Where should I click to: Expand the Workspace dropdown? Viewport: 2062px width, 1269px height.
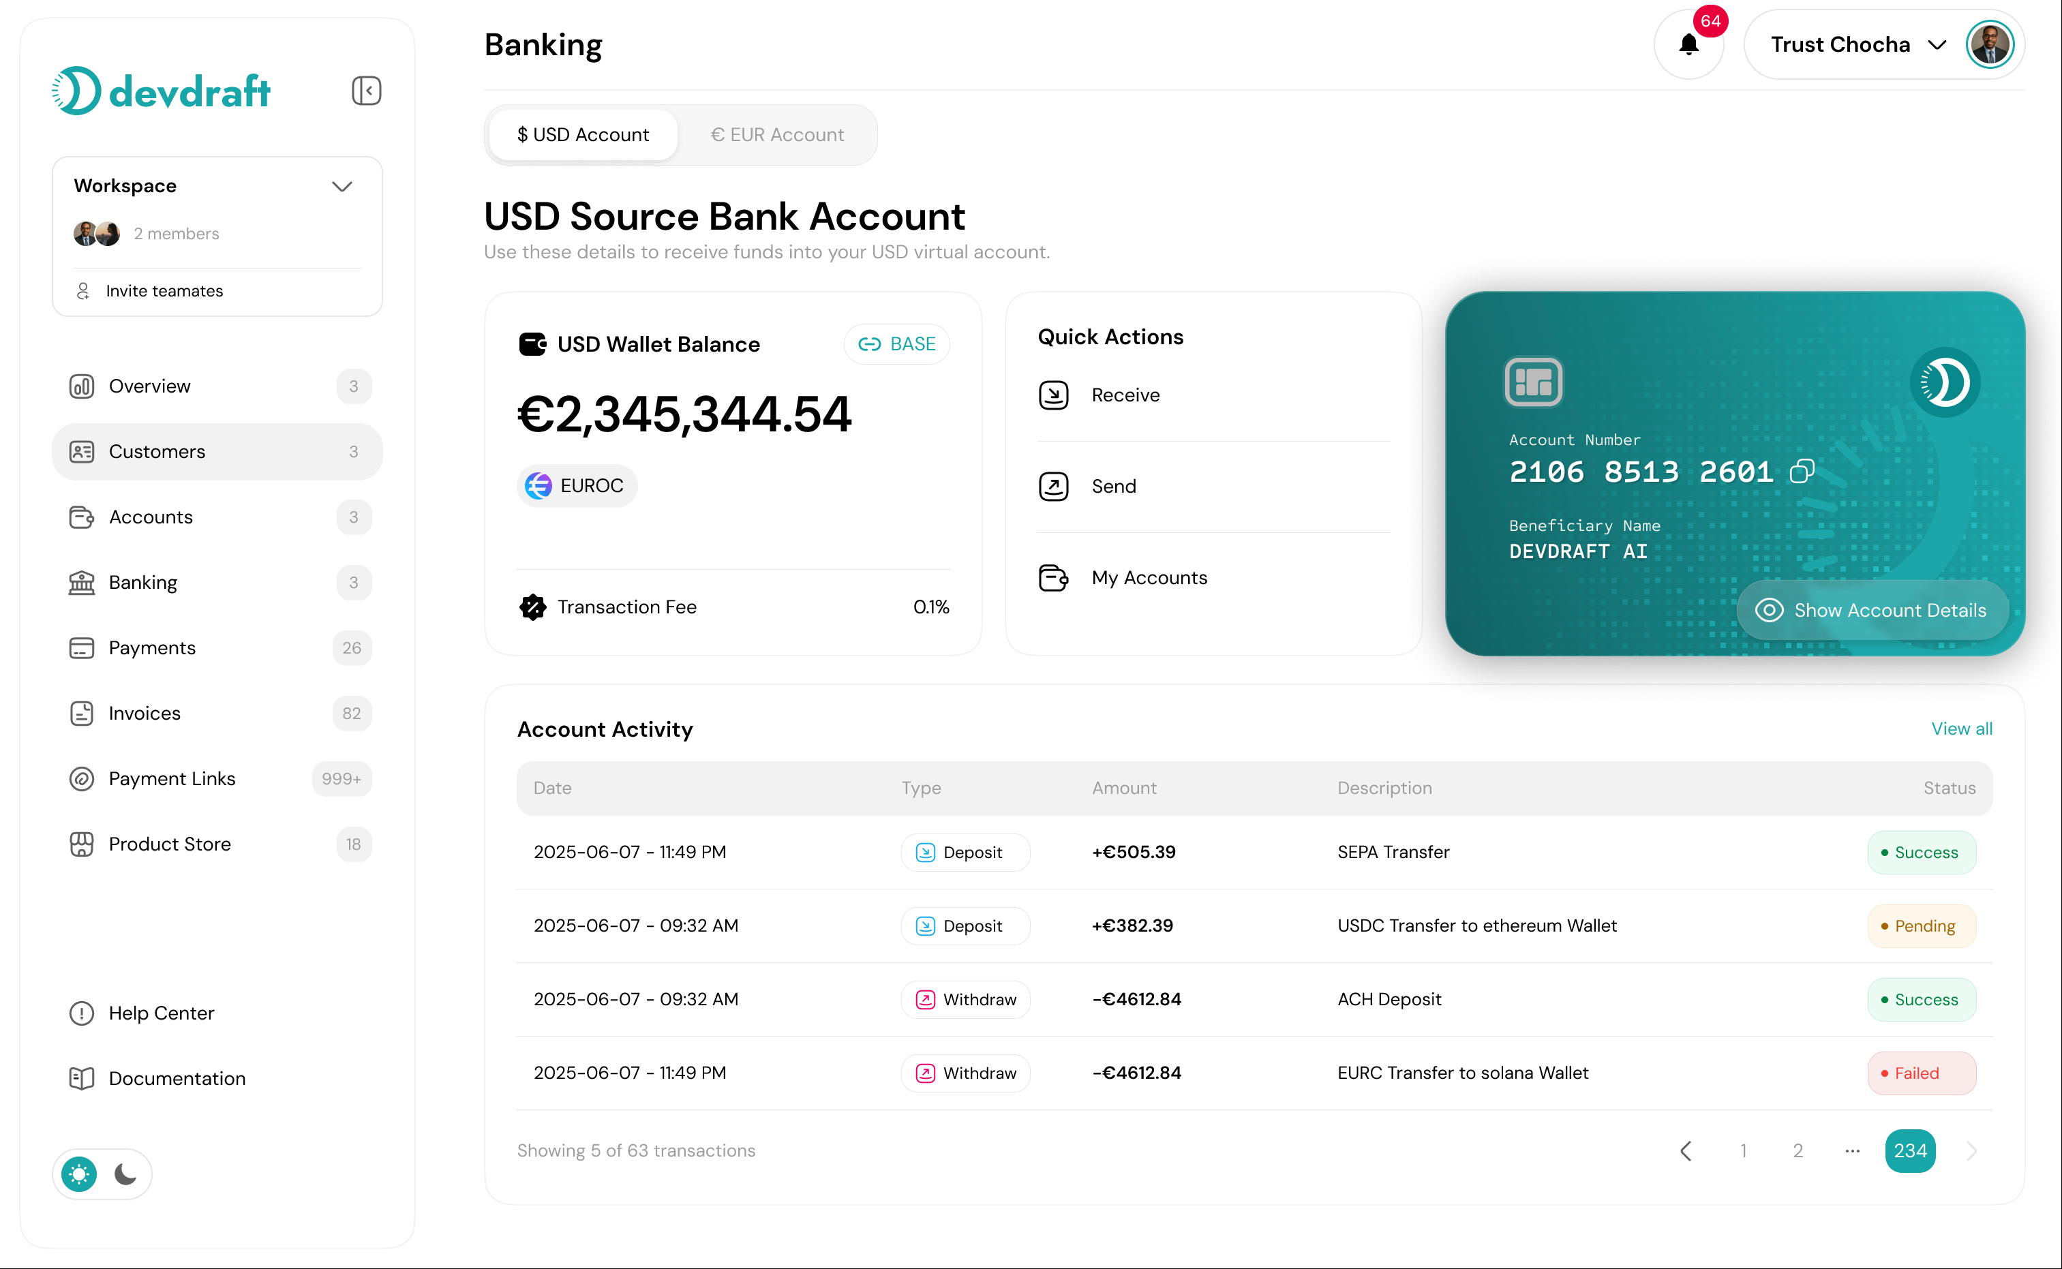342,185
